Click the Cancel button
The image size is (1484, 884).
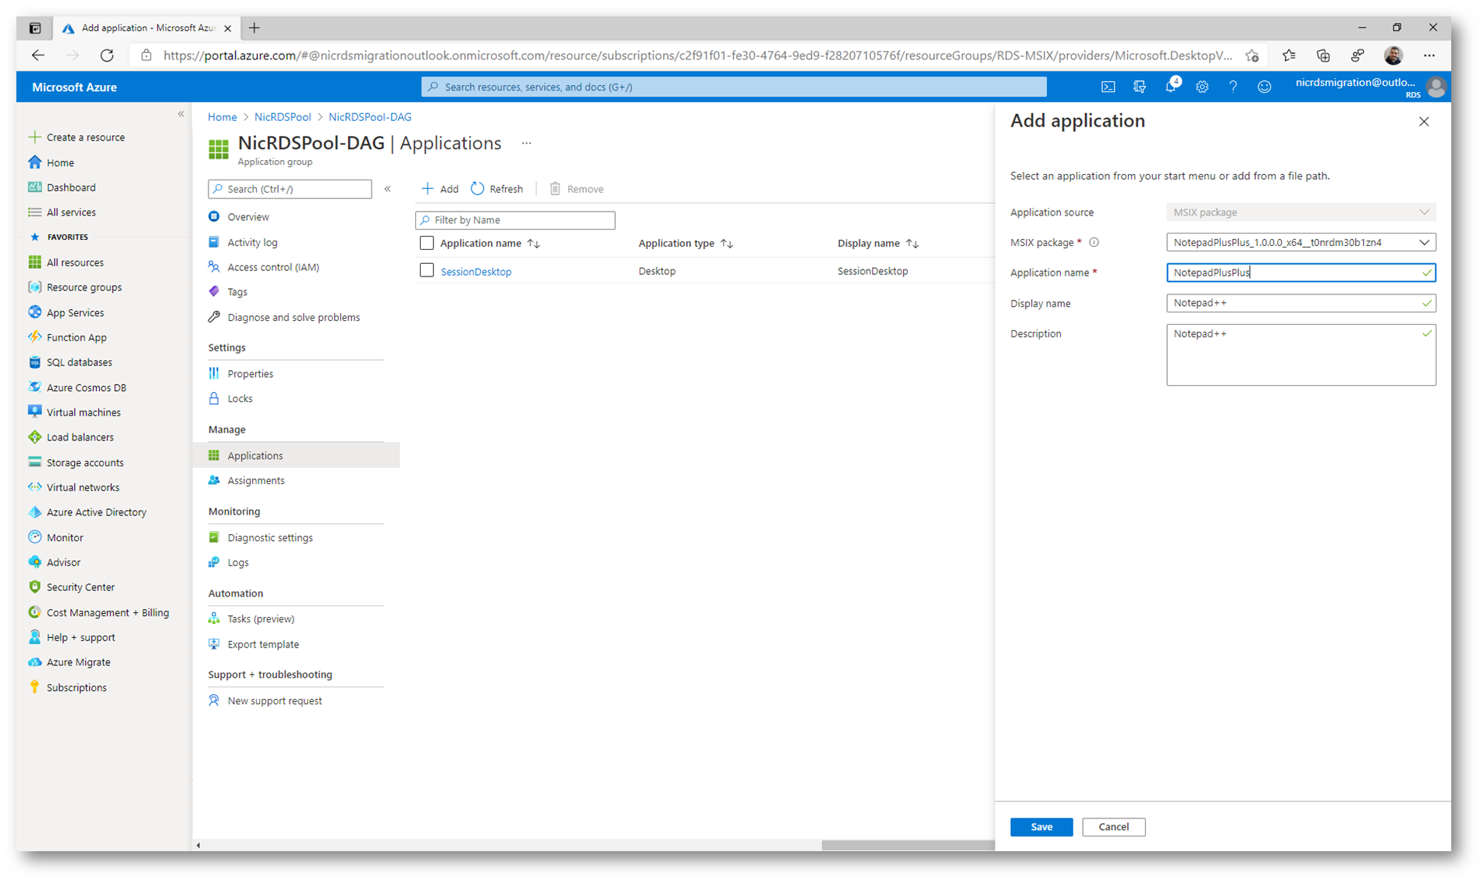[1113, 826]
